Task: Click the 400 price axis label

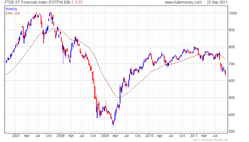Action: pyautogui.click(x=232, y=115)
